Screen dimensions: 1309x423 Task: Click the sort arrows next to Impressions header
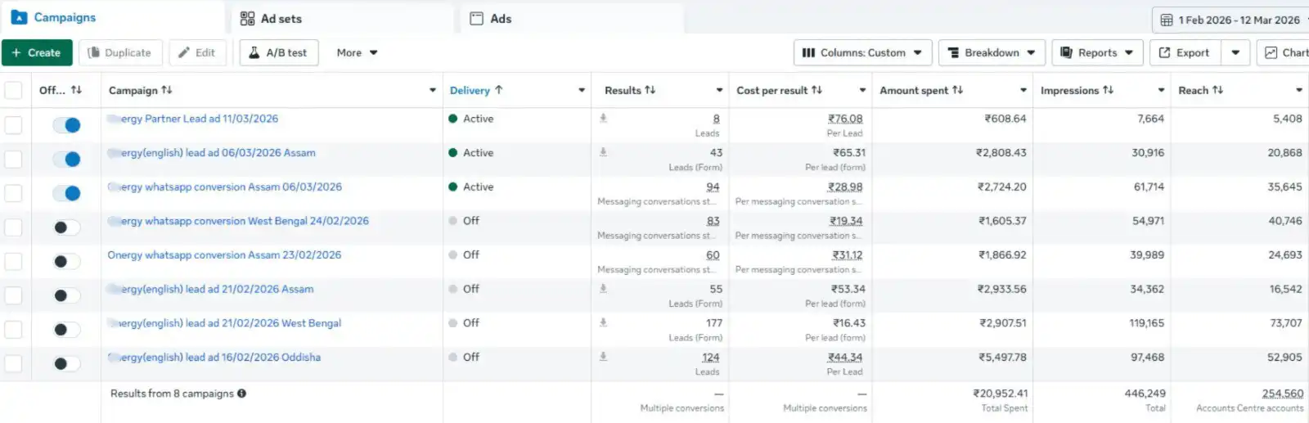point(1108,90)
